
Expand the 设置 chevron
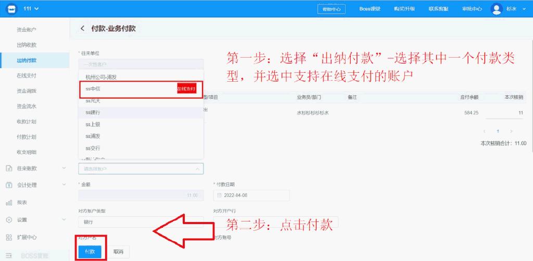(x=64, y=219)
